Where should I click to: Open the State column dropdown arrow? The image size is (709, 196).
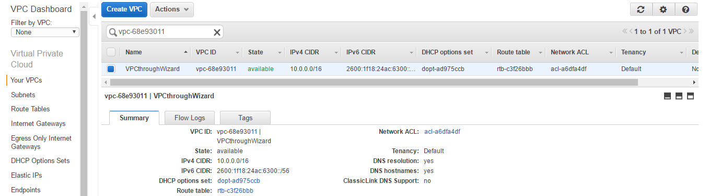pos(279,52)
